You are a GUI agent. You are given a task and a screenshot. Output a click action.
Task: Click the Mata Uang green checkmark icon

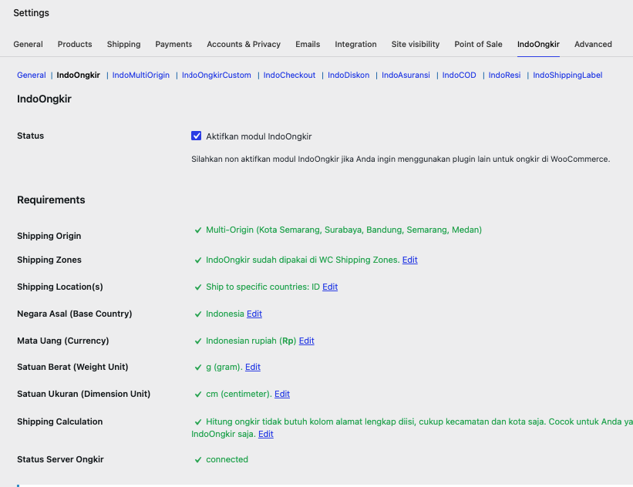[x=198, y=341]
